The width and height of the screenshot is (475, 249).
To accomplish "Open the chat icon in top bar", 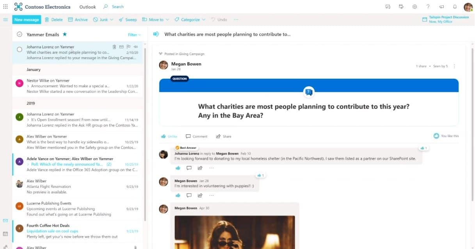I will coord(388,7).
